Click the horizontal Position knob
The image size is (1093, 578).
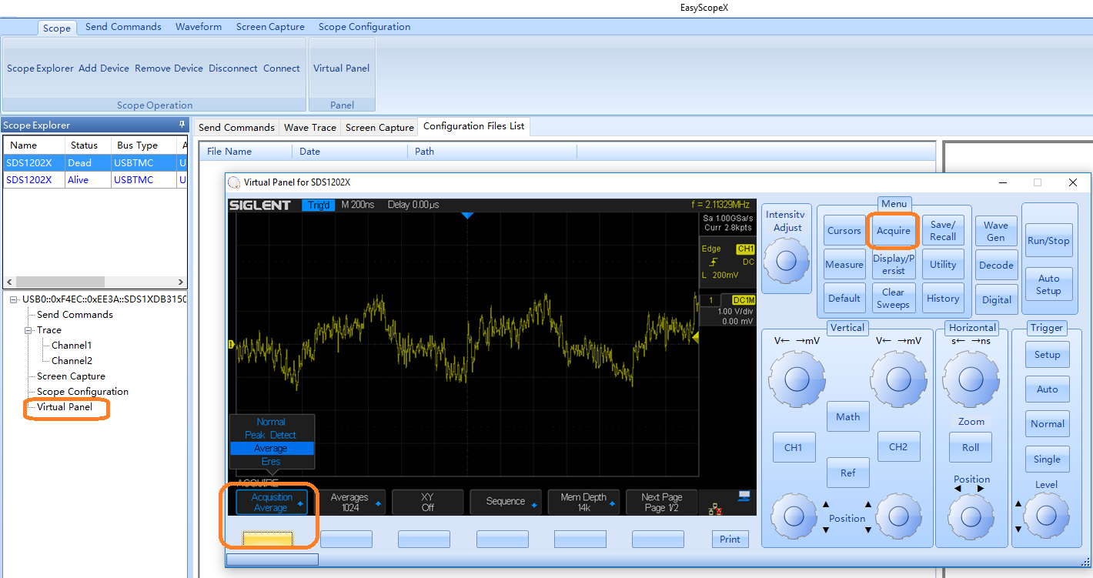click(x=971, y=515)
